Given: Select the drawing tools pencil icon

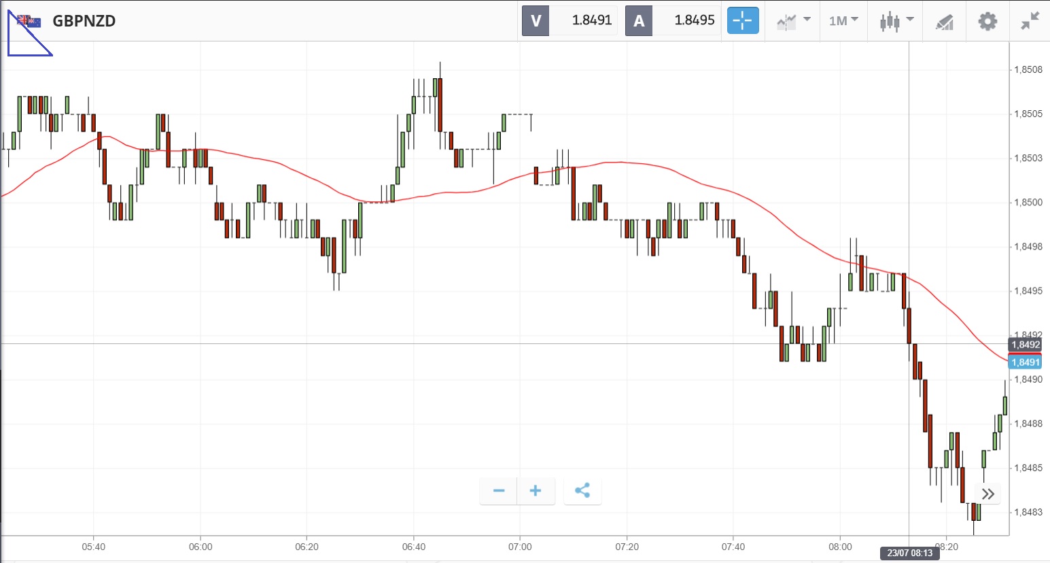Looking at the screenshot, I should 944,22.
